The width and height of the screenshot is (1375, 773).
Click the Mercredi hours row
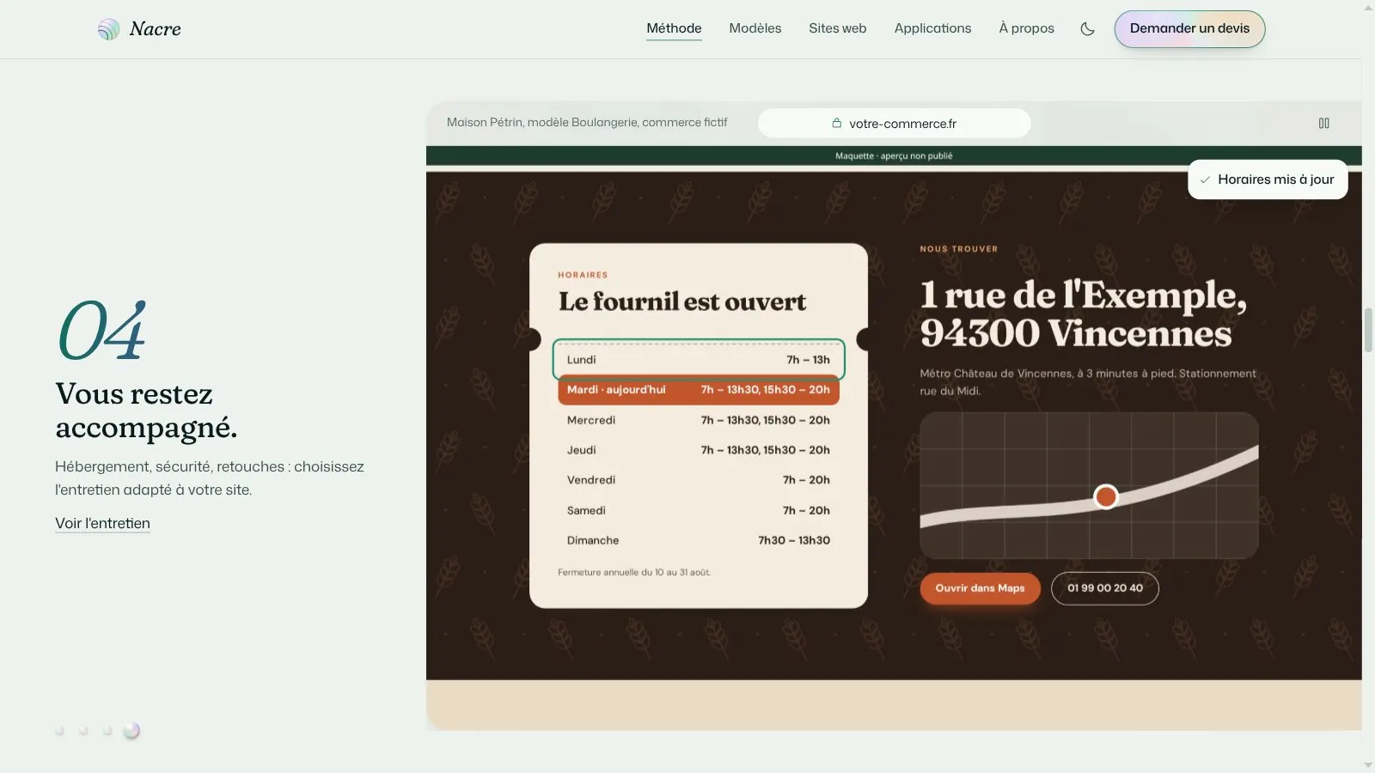(699, 420)
